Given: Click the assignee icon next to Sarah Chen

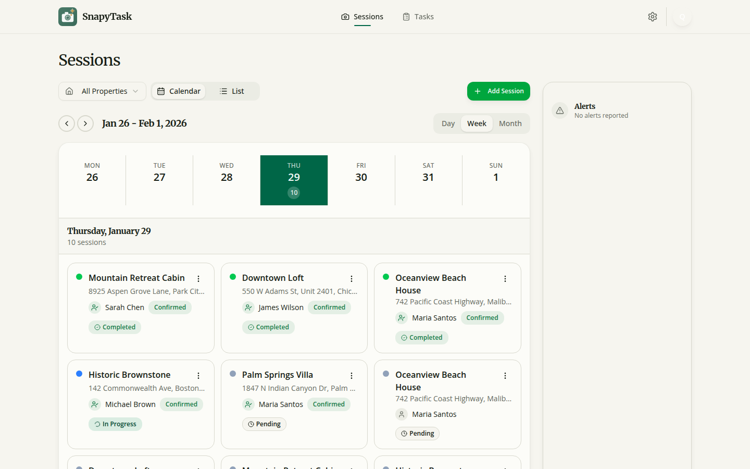Looking at the screenshot, I should (95, 307).
